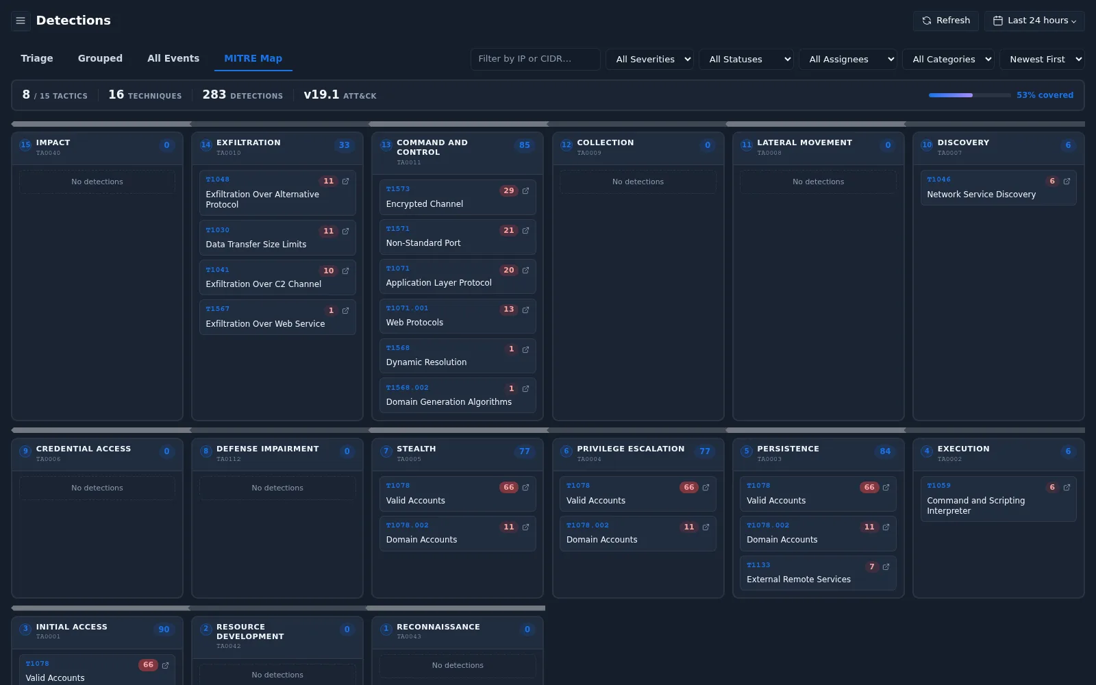Switch to the Triage tab

coord(37,58)
